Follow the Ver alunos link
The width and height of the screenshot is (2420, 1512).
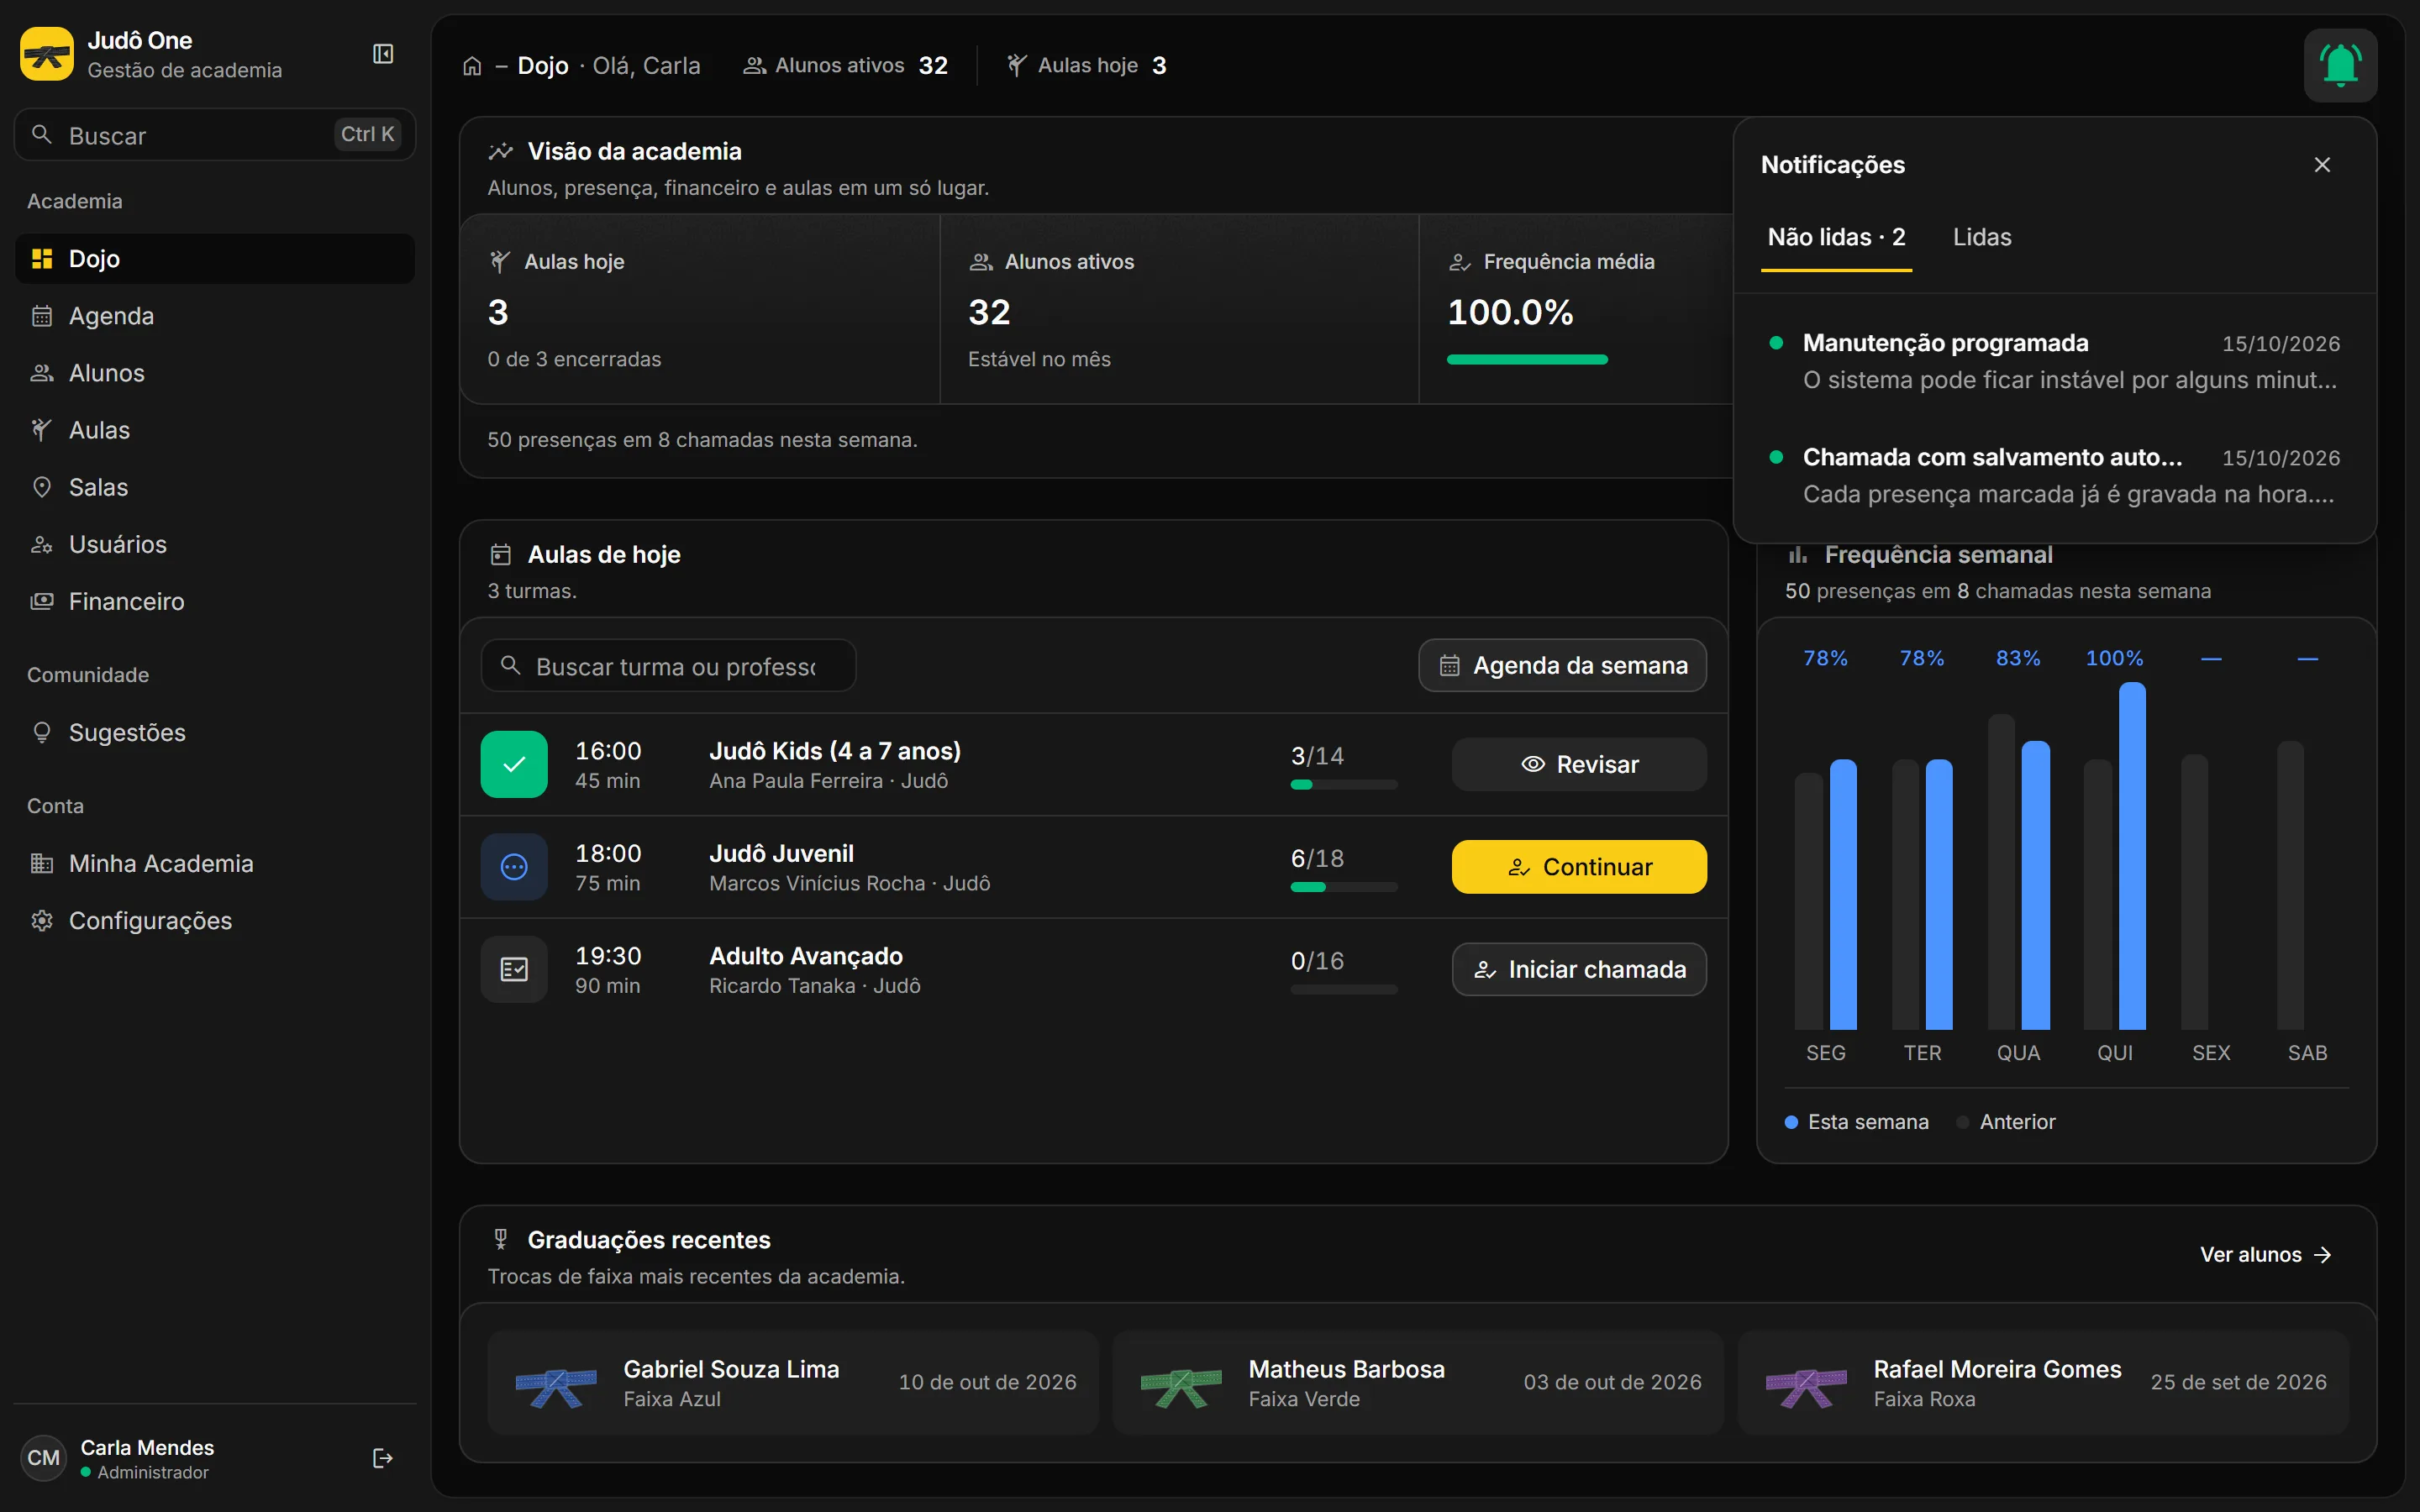(2266, 1255)
